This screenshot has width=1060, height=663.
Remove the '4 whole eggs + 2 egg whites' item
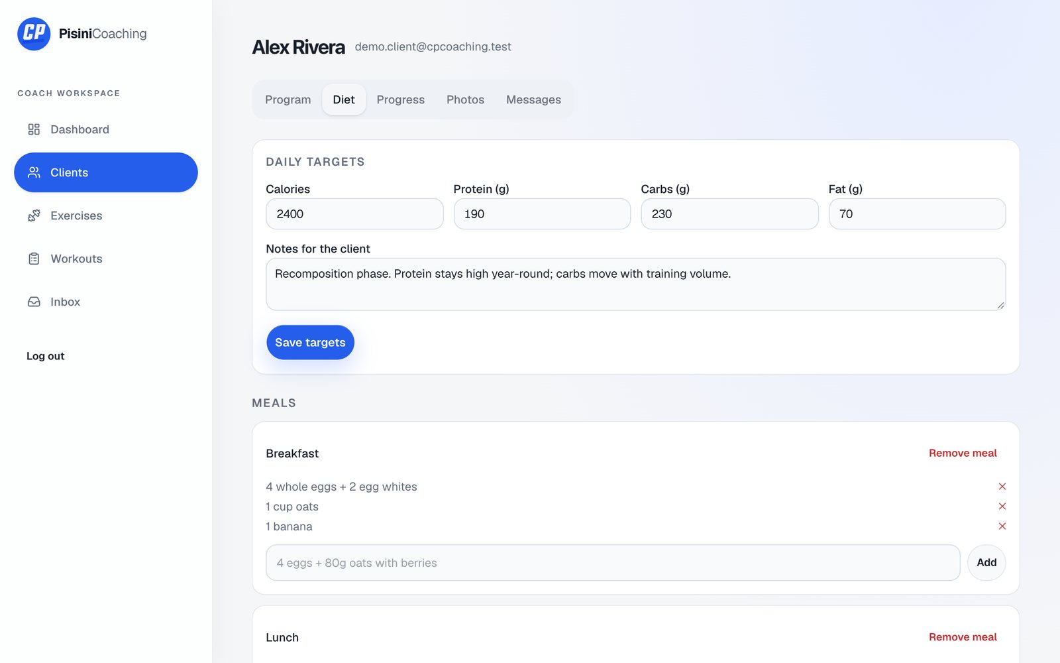click(x=1002, y=487)
